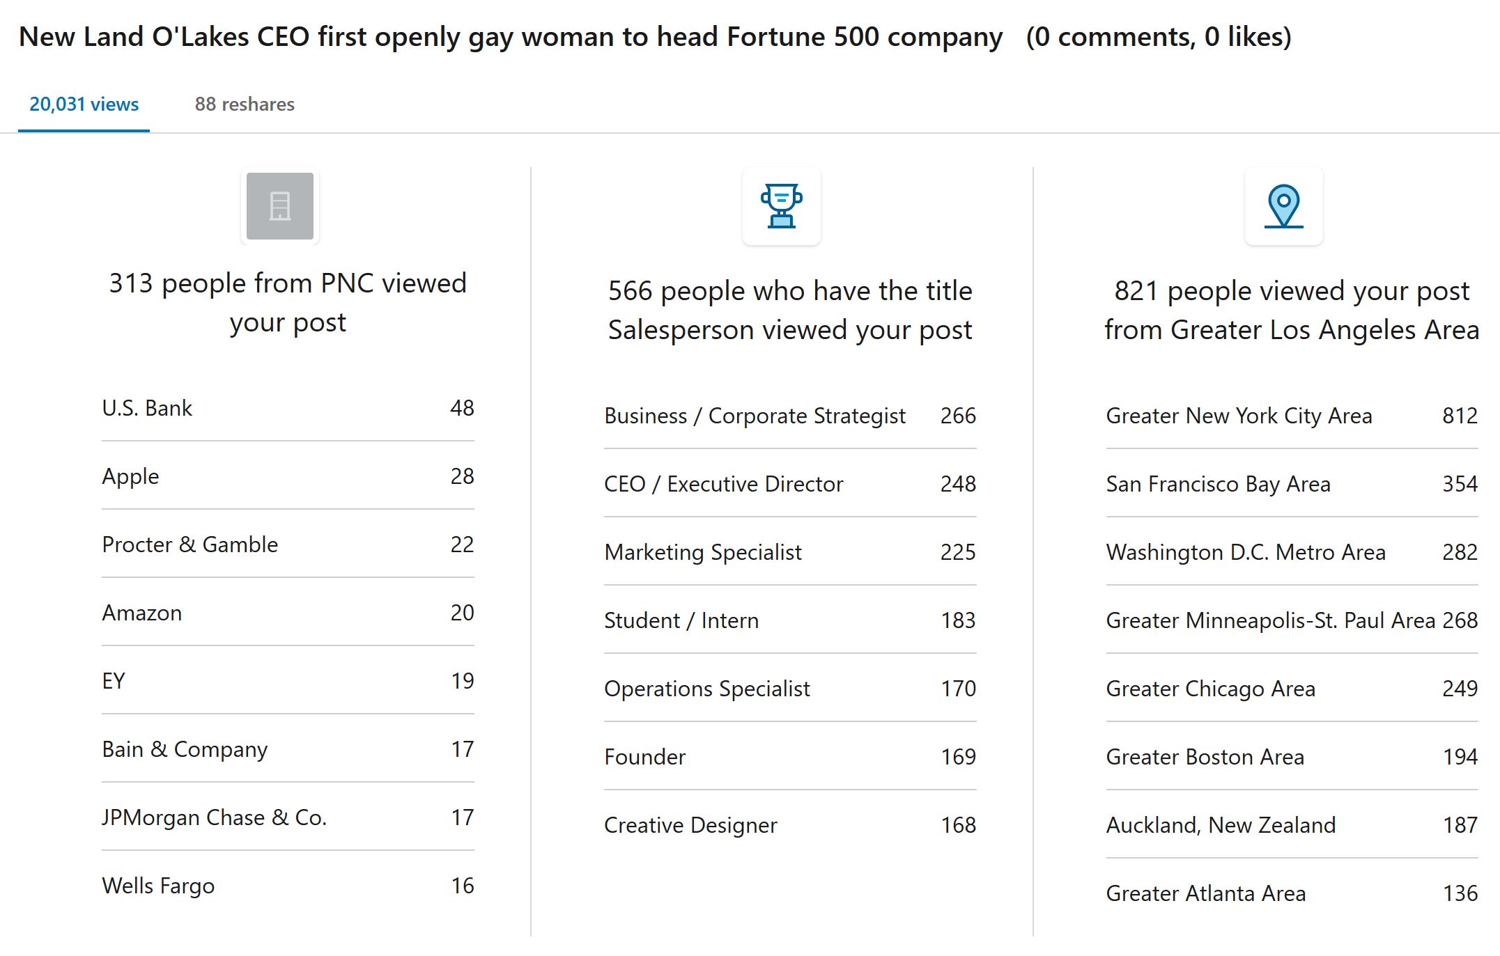
Task: Select the Wells Fargo row
Action: pos(288,886)
